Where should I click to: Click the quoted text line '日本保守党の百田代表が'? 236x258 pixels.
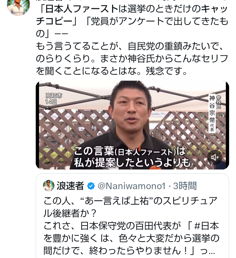(x=112, y=226)
